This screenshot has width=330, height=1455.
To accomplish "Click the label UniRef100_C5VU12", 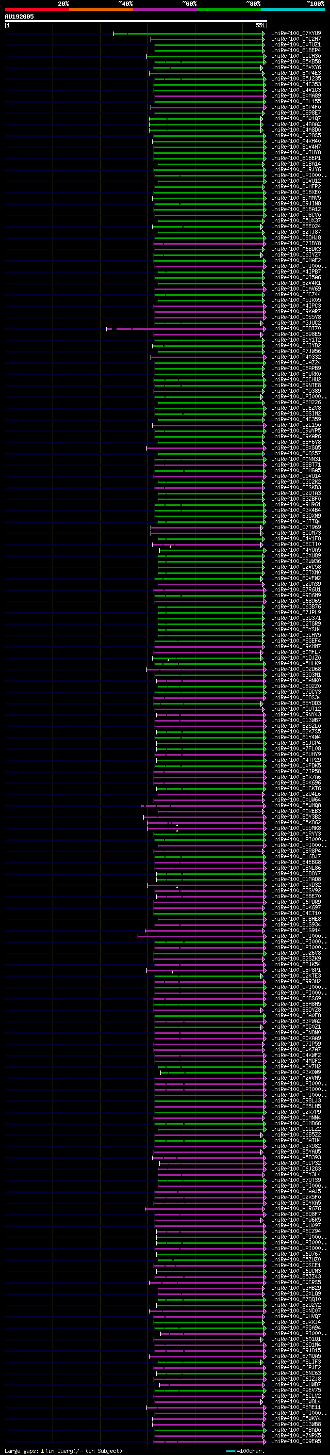I will (x=295, y=181).
